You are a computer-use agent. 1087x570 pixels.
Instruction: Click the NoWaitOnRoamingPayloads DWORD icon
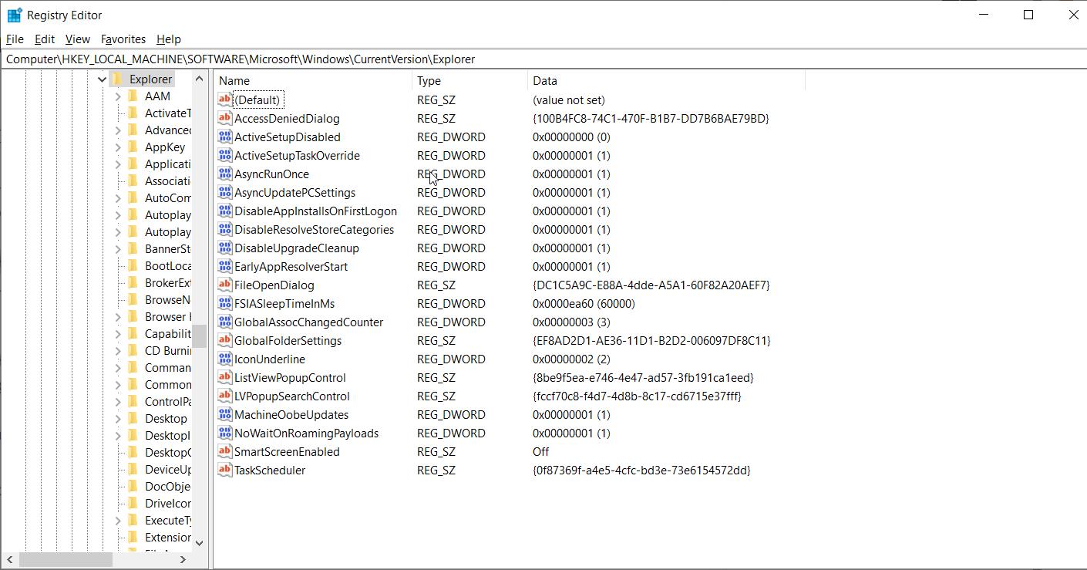tap(224, 433)
